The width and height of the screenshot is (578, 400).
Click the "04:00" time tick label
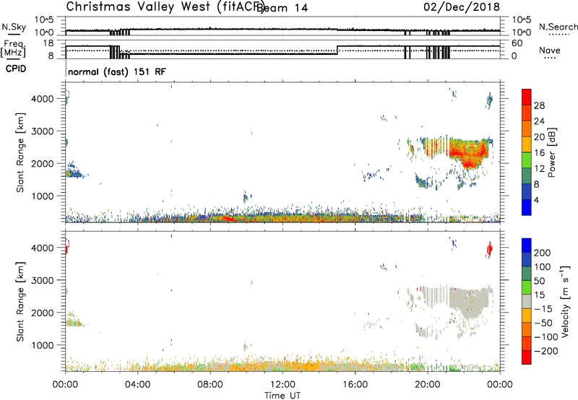click(x=137, y=385)
